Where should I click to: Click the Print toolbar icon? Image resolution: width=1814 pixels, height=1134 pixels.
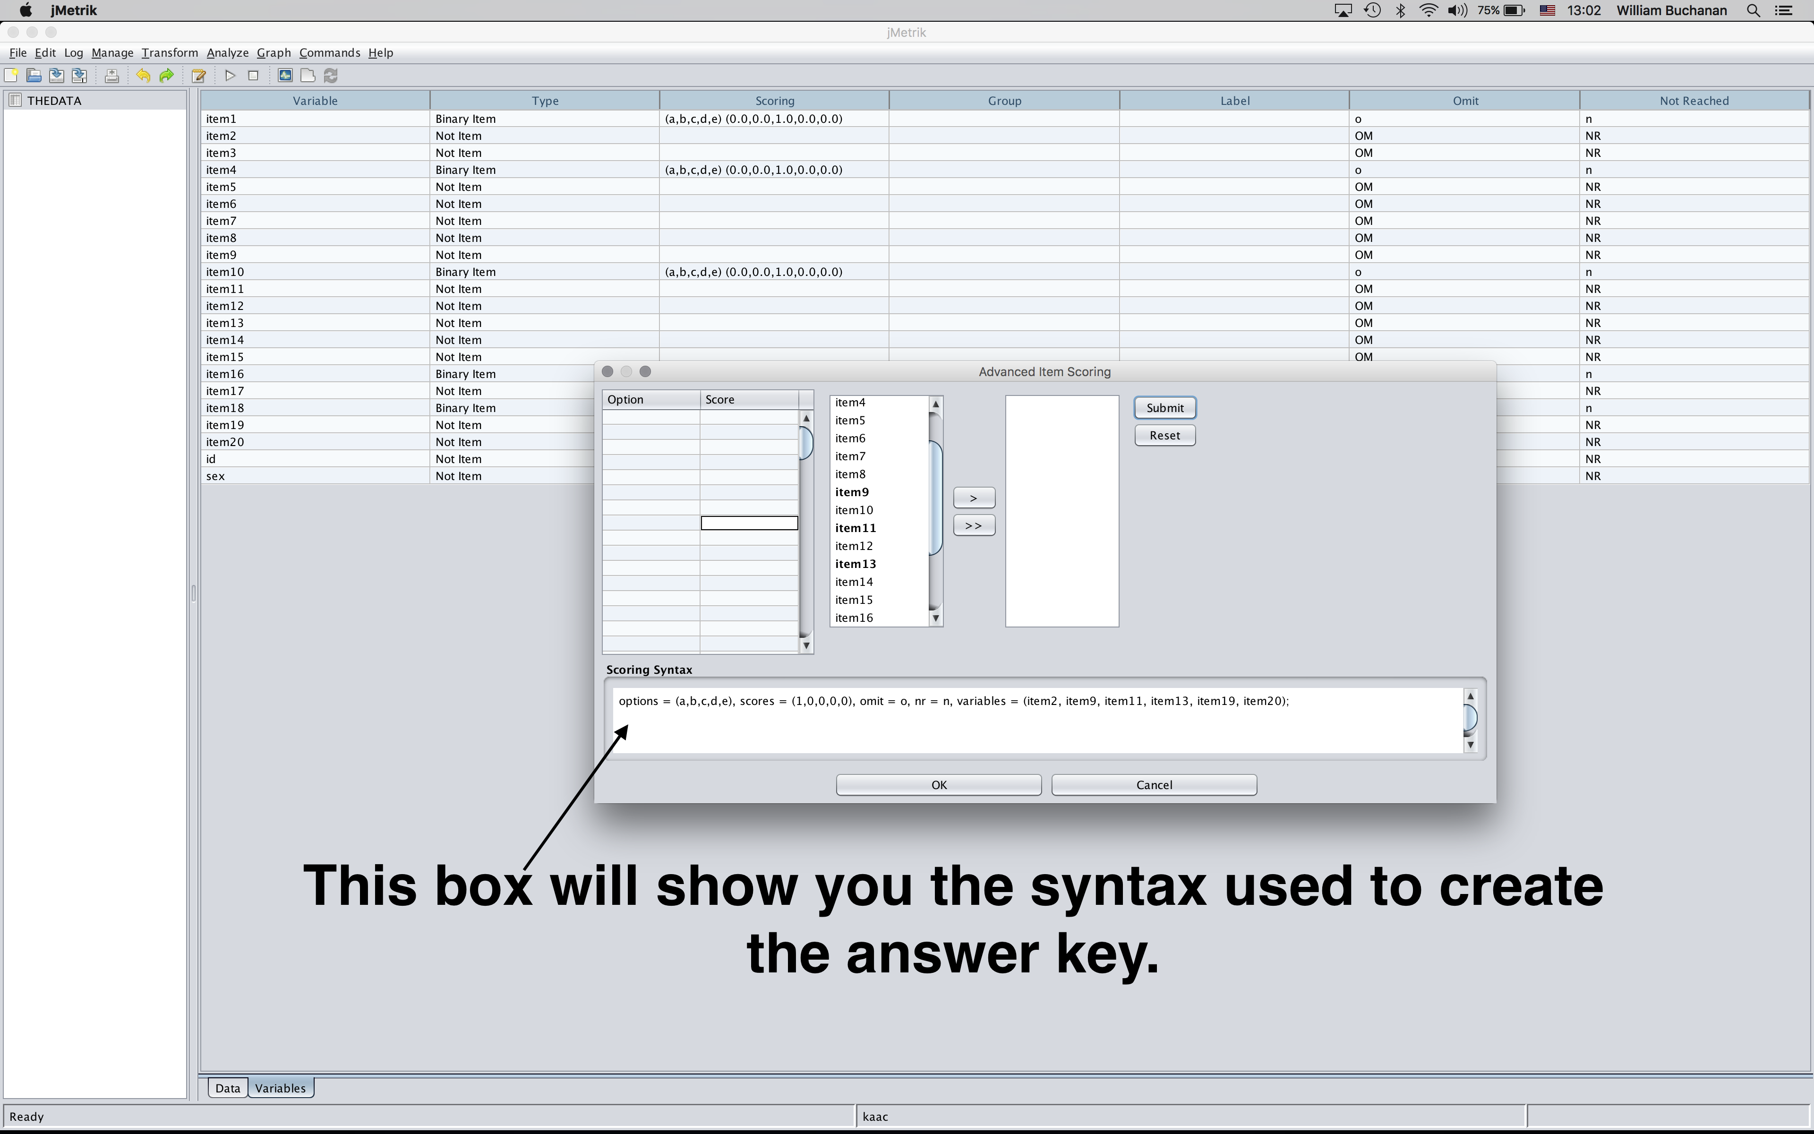[111, 75]
